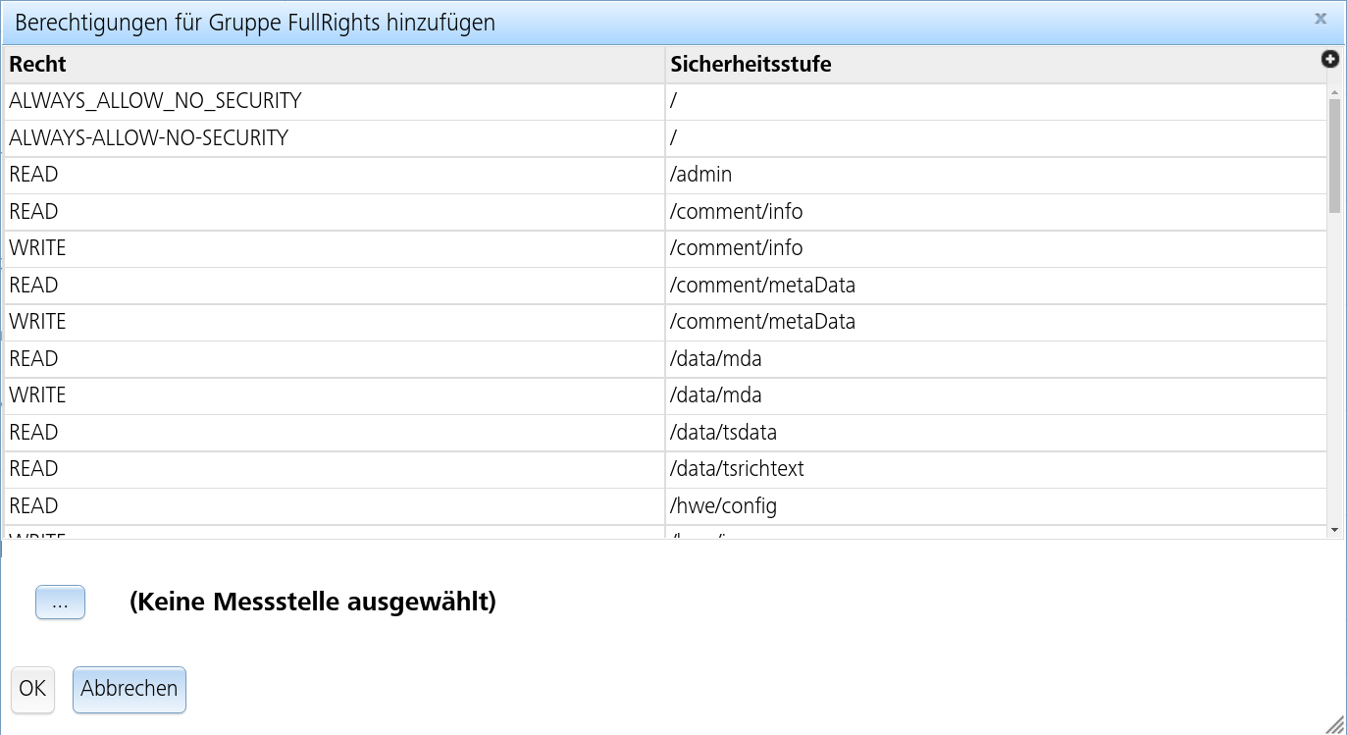The image size is (1347, 735).
Task: Confirm the dialog with OK
Action: [32, 689]
